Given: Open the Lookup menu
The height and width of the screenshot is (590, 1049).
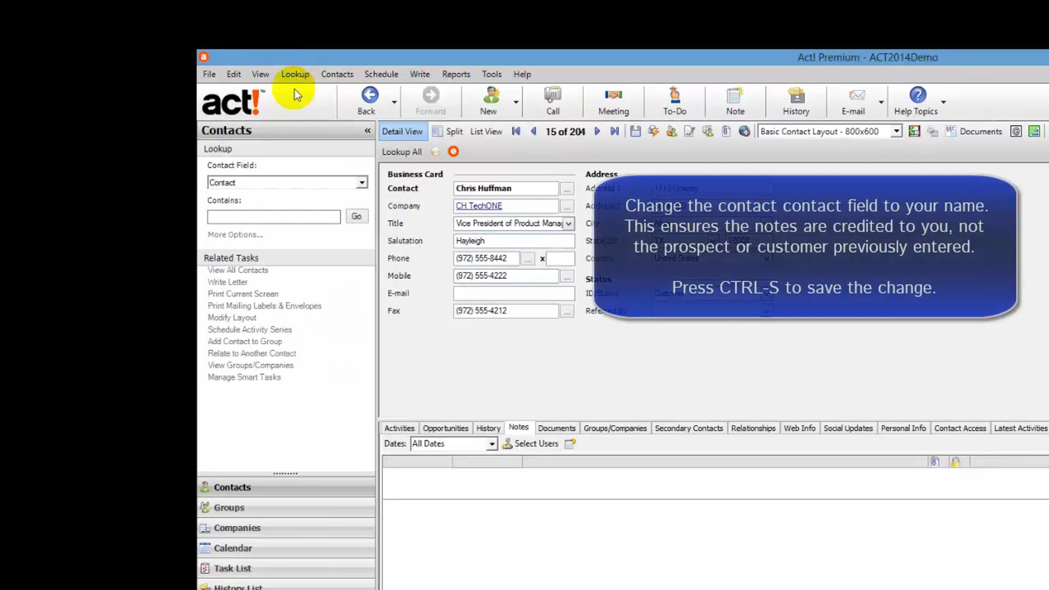Looking at the screenshot, I should click(x=295, y=74).
